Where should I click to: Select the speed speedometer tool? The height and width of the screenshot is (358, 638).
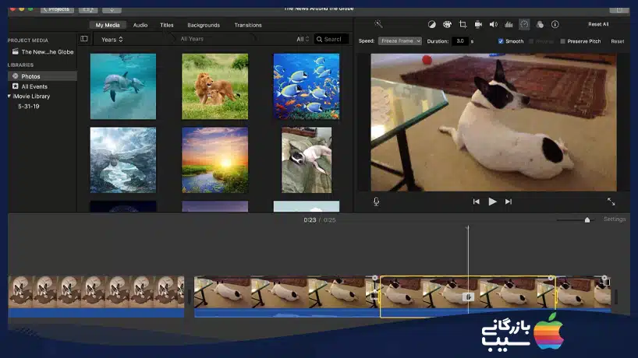click(x=524, y=25)
